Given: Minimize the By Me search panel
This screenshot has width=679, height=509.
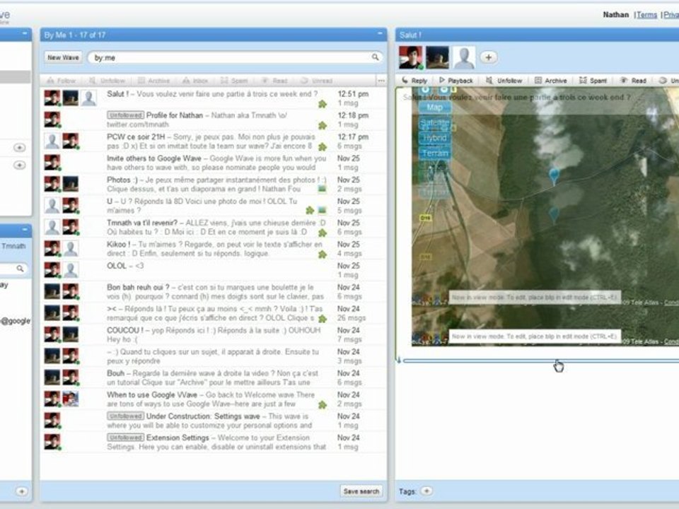Looking at the screenshot, I should pyautogui.click(x=380, y=34).
